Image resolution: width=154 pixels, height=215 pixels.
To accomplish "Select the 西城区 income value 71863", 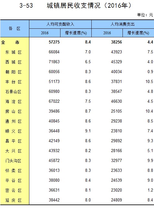I will click(54, 62).
